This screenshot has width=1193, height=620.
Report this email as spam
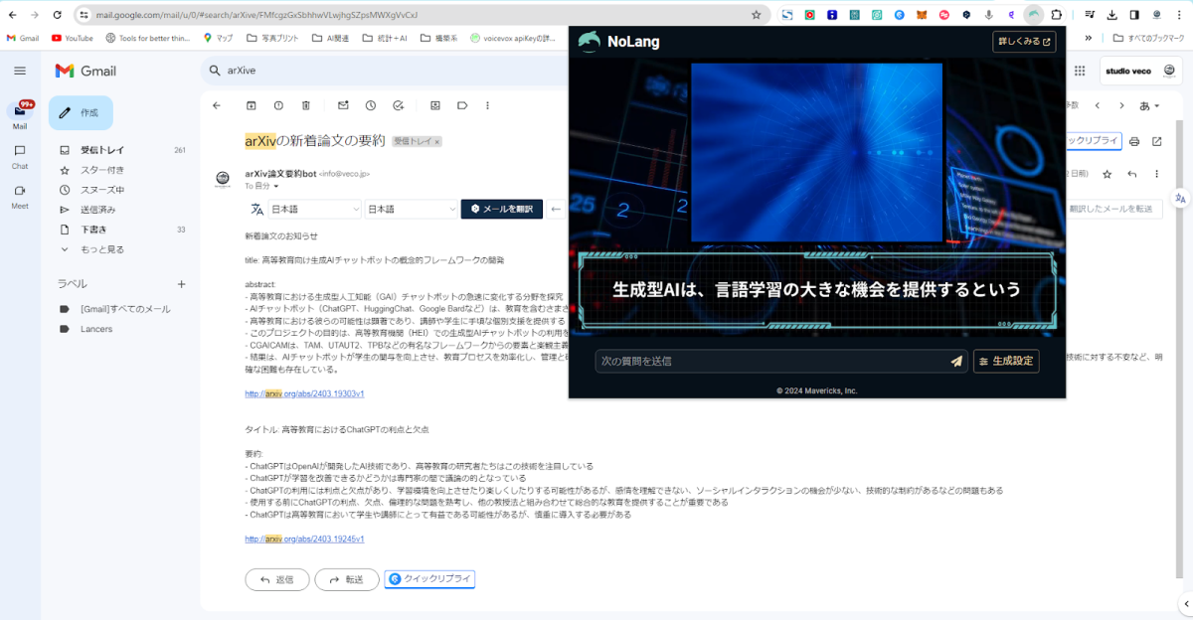(278, 105)
